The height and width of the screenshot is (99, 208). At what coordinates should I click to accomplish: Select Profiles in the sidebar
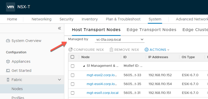pos(18,98)
